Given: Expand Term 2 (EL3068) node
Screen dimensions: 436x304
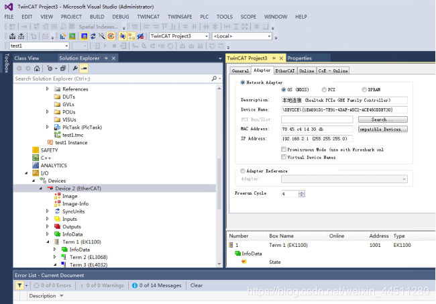Looking at the screenshot, I should click(54, 257).
